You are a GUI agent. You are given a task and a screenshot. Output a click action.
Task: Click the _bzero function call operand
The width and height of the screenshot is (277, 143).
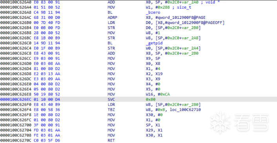click(x=153, y=13)
